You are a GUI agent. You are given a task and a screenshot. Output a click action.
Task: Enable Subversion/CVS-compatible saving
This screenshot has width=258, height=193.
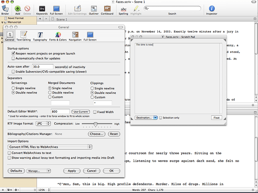[13, 72]
